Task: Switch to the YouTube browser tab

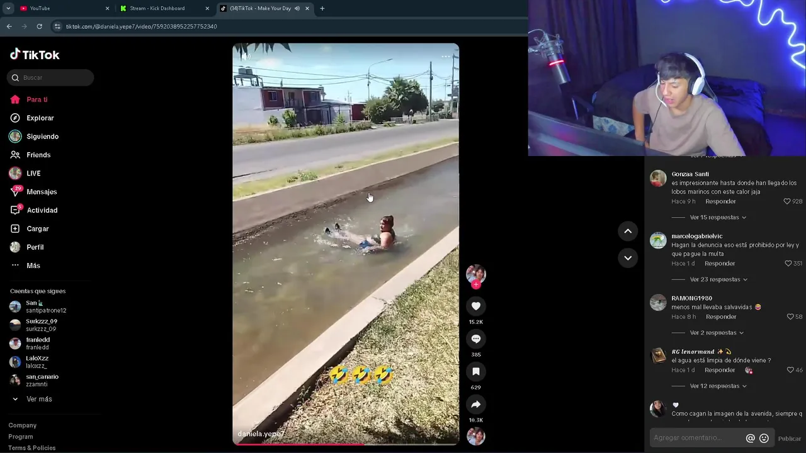Action: [x=63, y=8]
